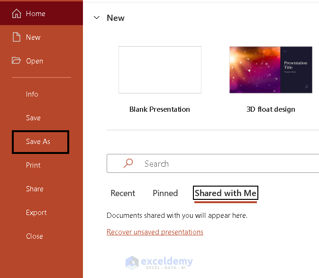Image resolution: width=319 pixels, height=278 pixels.
Task: Pick the 3D float design template thumbnail
Action: 271,70
